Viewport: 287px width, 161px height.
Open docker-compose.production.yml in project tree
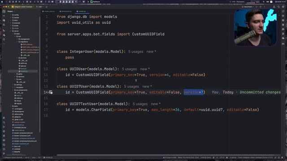coord(25,141)
